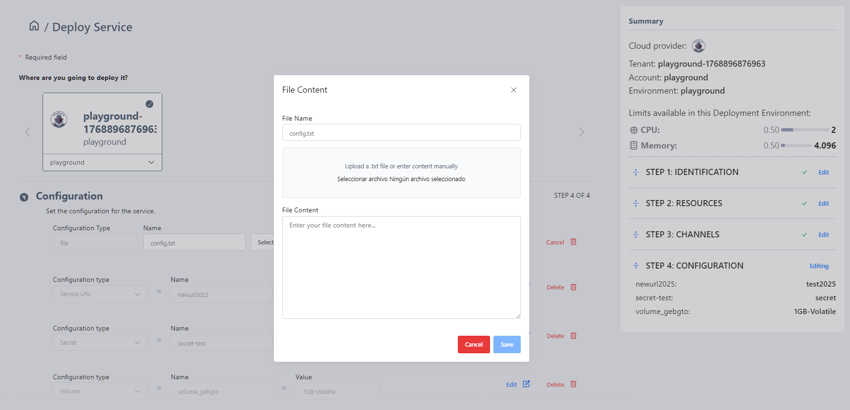The image size is (850, 410).
Task: Expand the Secret configuration type dropdown
Action: click(x=100, y=343)
